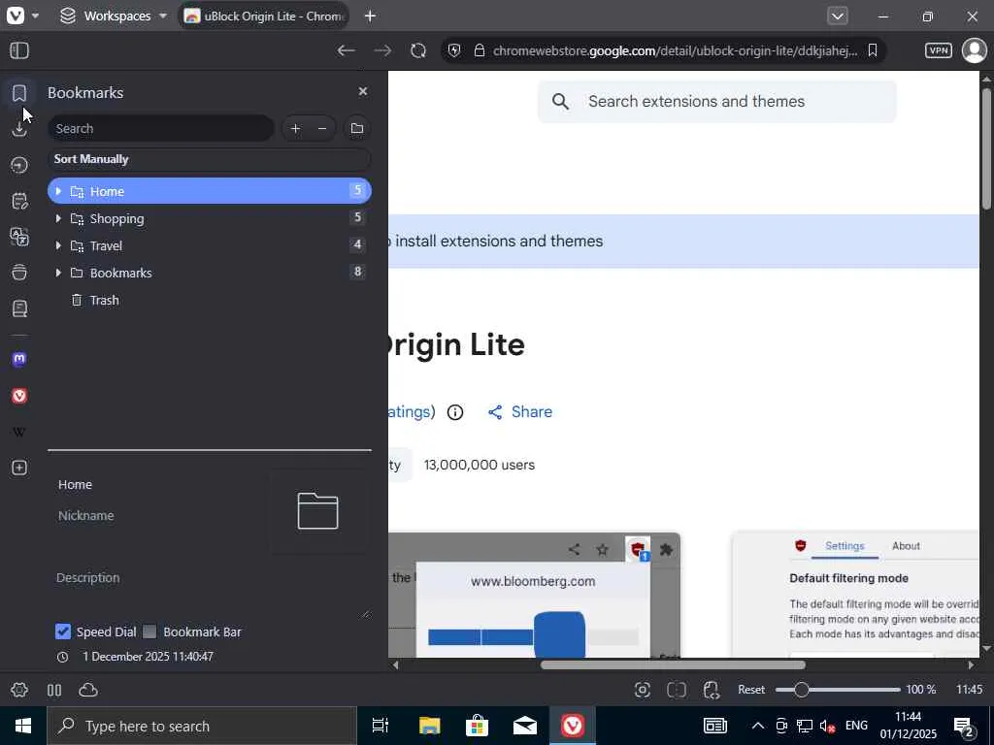The image size is (994, 745).
Task: Open Task View on taskbar
Action: coord(381,726)
